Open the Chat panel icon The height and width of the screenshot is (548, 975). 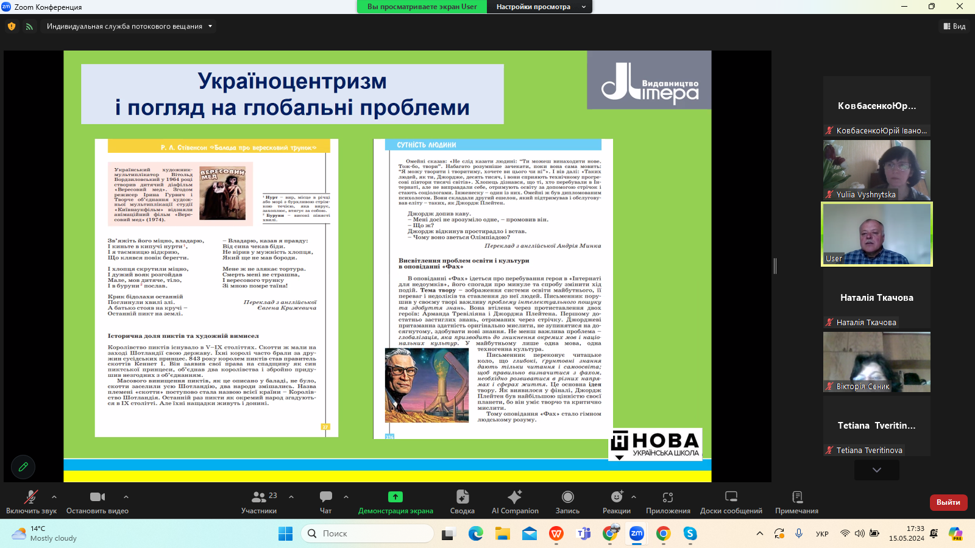pyautogui.click(x=326, y=497)
